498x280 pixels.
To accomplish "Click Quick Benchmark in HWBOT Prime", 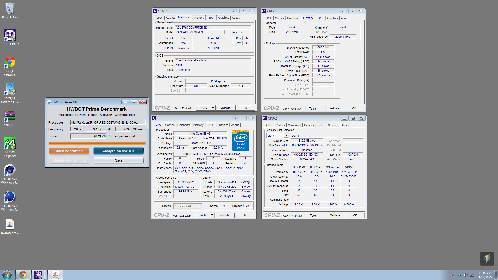I will point(69,151).
